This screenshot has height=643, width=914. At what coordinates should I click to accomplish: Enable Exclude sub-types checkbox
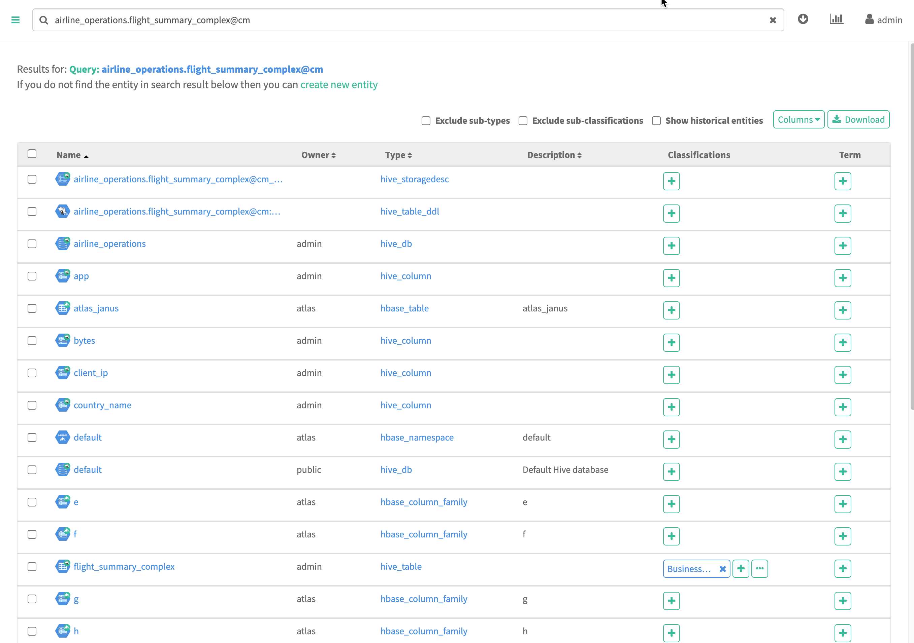pyautogui.click(x=426, y=120)
